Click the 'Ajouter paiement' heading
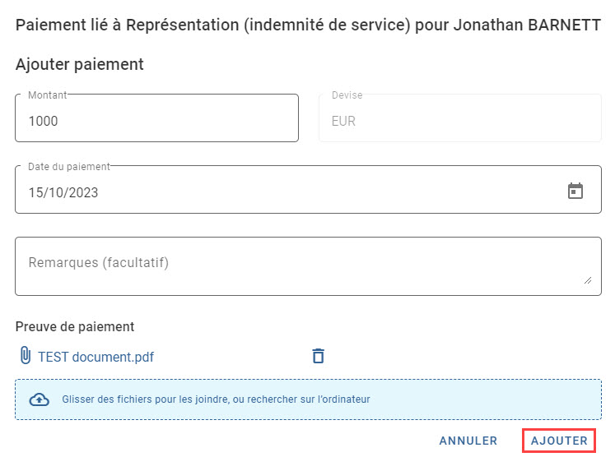This screenshot has width=615, height=457. 80,64
